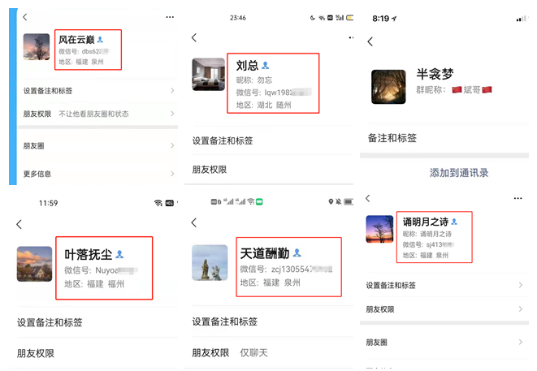
Task: Expand 朋友圈 chevron for 风在云巅
Action: (x=172, y=145)
